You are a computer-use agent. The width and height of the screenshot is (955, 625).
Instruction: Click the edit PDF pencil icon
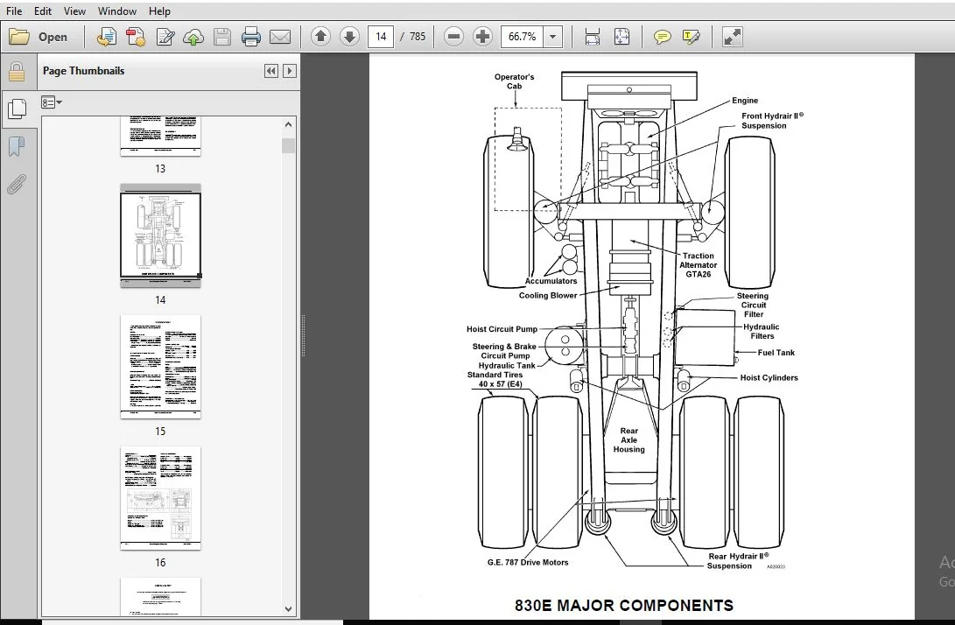165,37
